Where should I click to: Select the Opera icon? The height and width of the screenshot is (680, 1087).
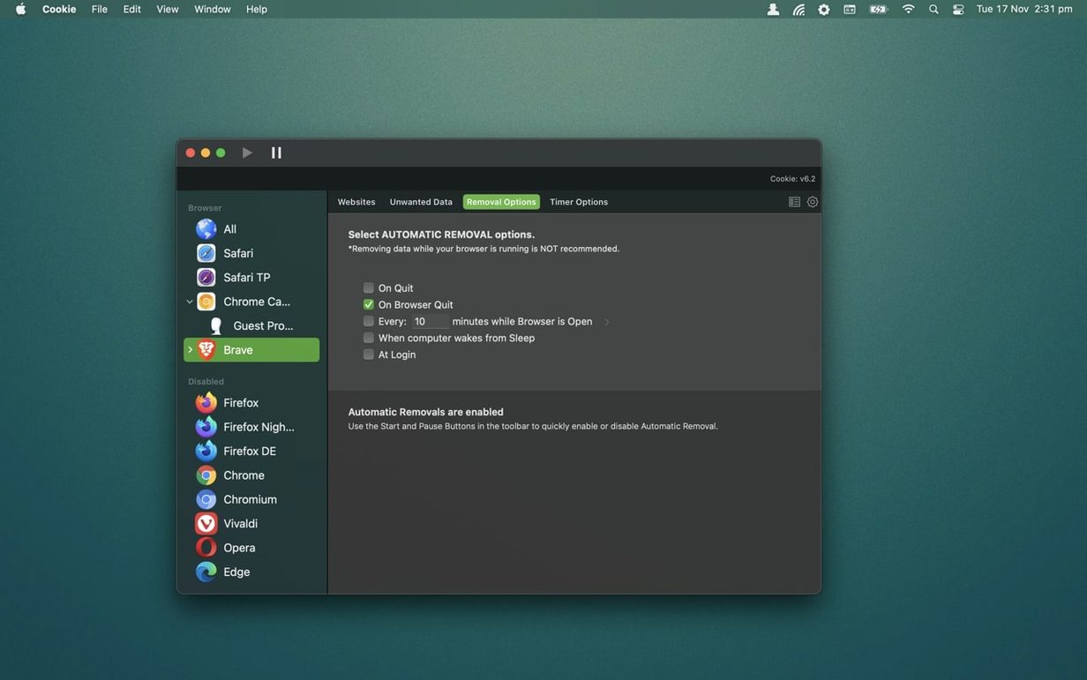point(206,548)
